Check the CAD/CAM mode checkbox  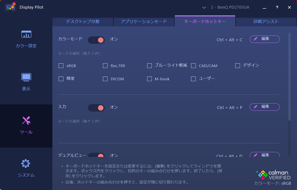(x=193, y=66)
